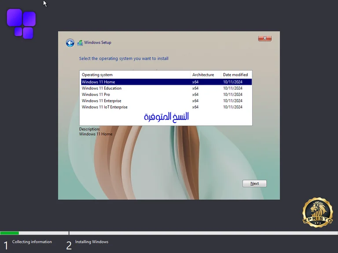This screenshot has height=253, width=338.
Task: Select Windows 11 Enterprise edition
Action: pos(166,101)
